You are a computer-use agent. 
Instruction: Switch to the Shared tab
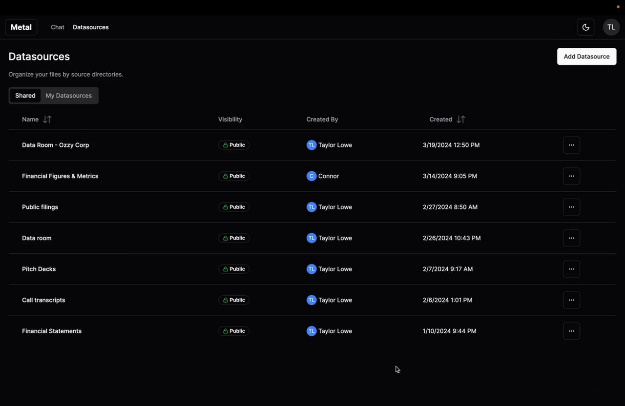(x=25, y=96)
